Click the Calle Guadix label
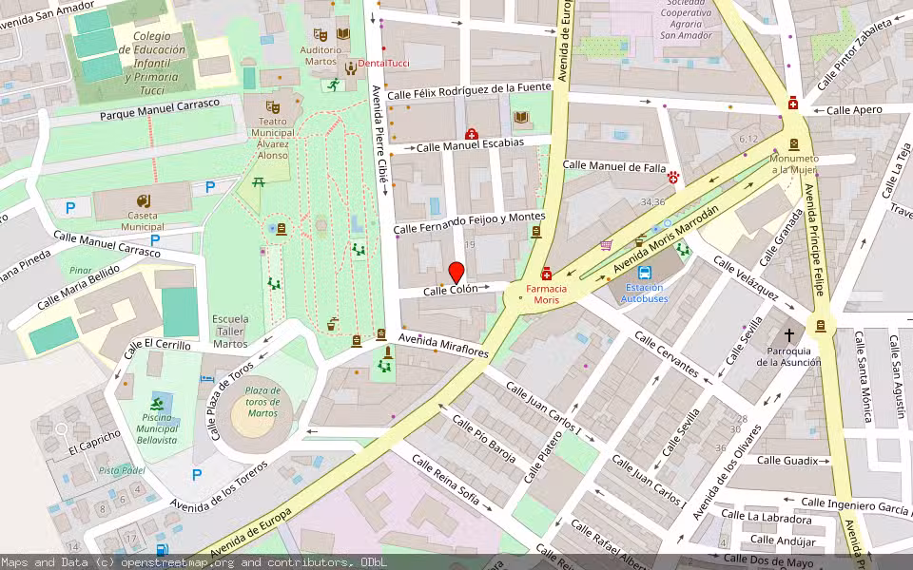Viewport: 913px width, 570px height. pos(787,461)
